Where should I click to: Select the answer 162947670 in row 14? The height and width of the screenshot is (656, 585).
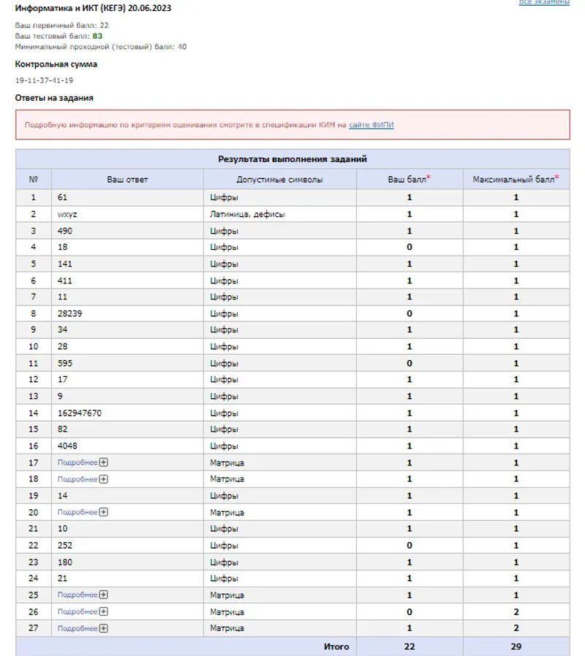coord(80,413)
